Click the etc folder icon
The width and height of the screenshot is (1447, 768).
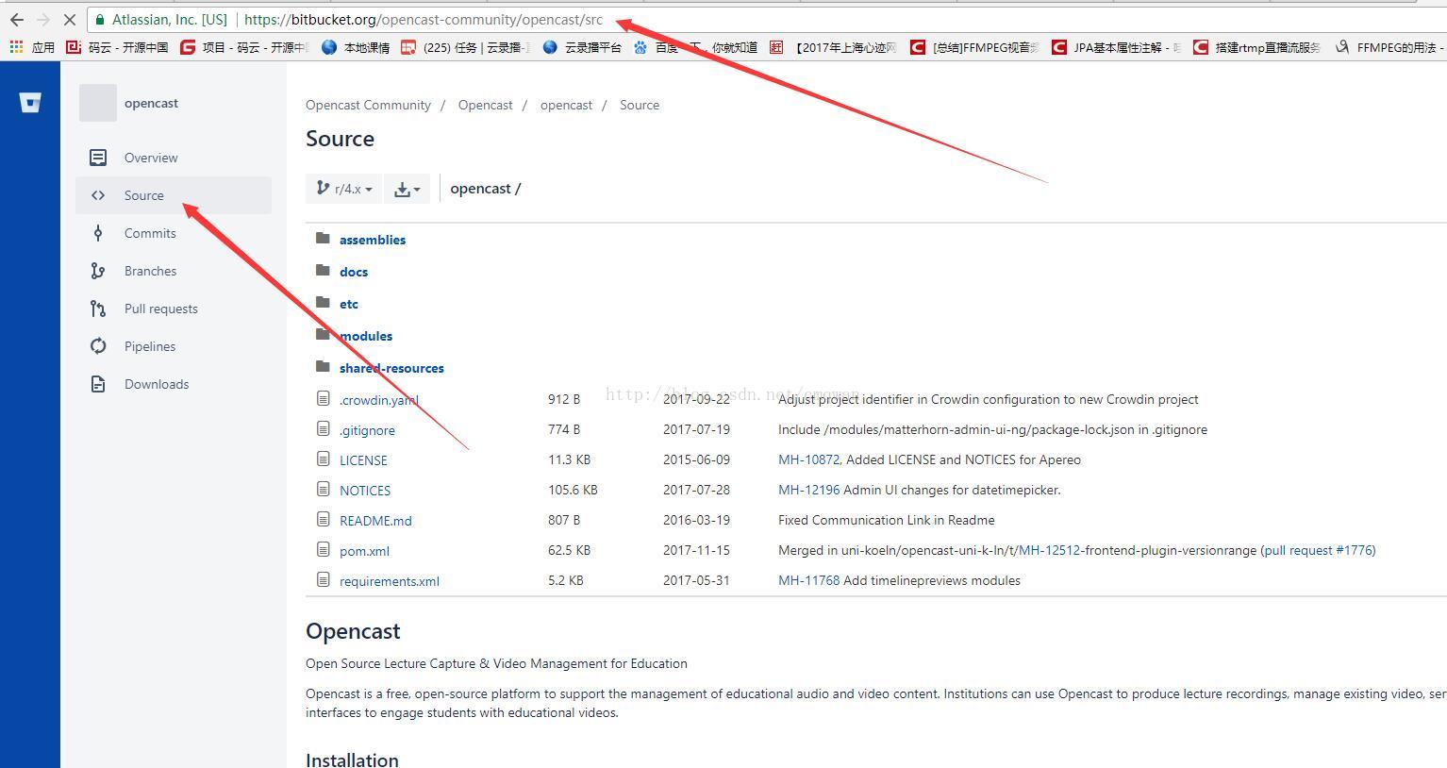point(323,302)
